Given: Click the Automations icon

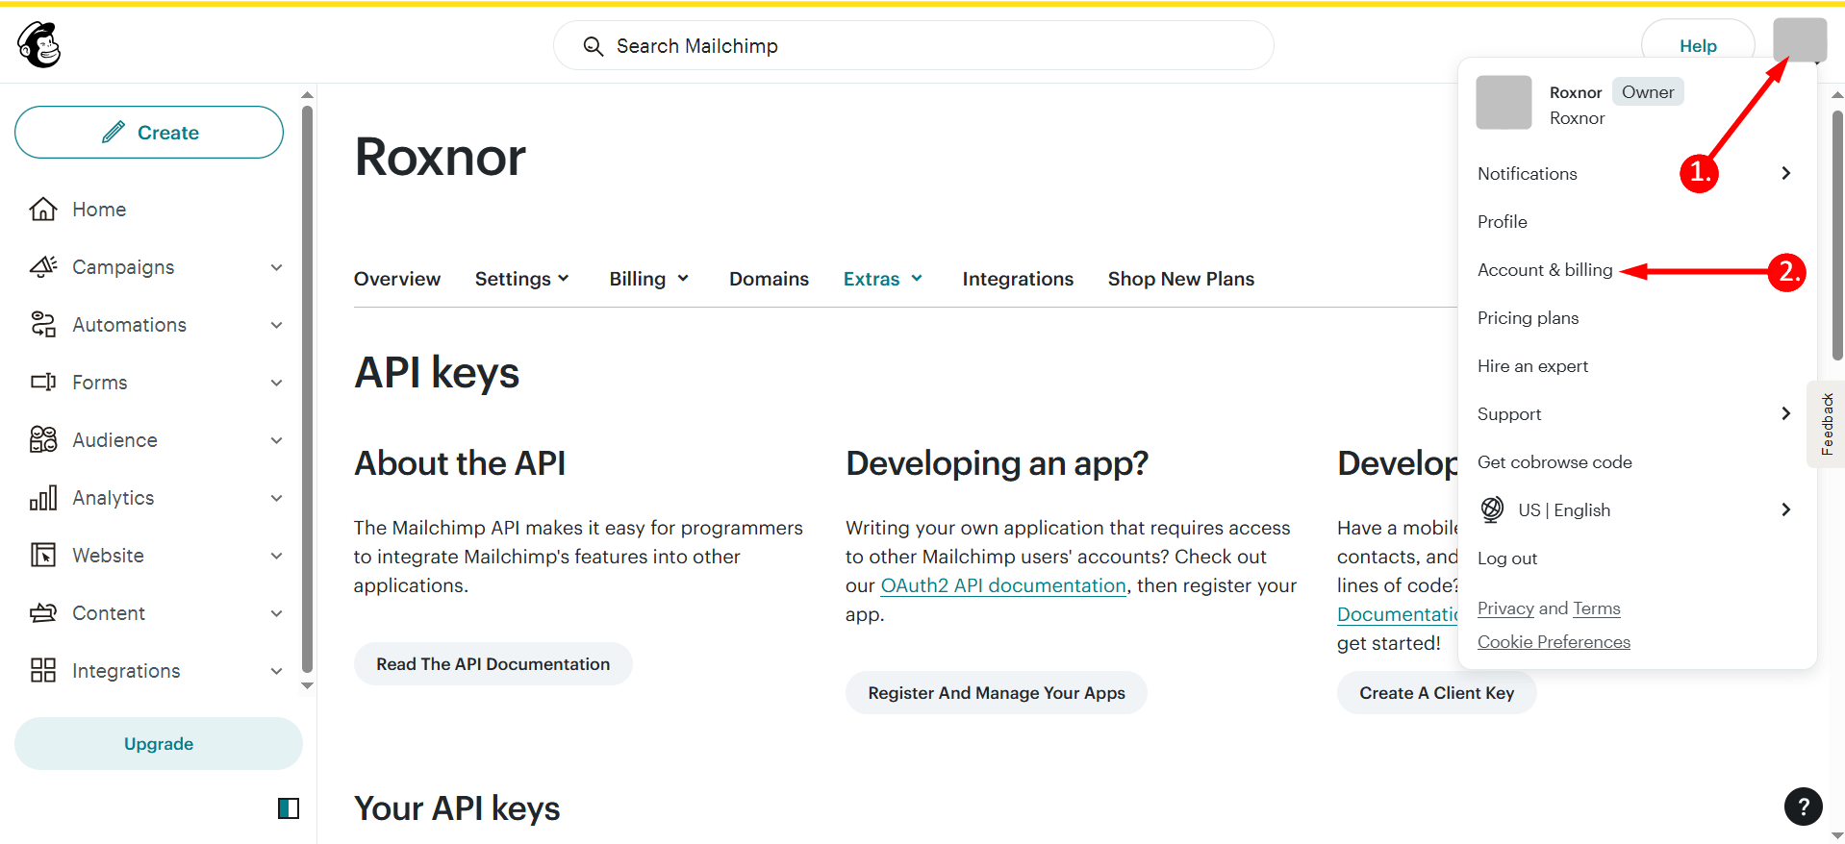Looking at the screenshot, I should pyautogui.click(x=43, y=325).
